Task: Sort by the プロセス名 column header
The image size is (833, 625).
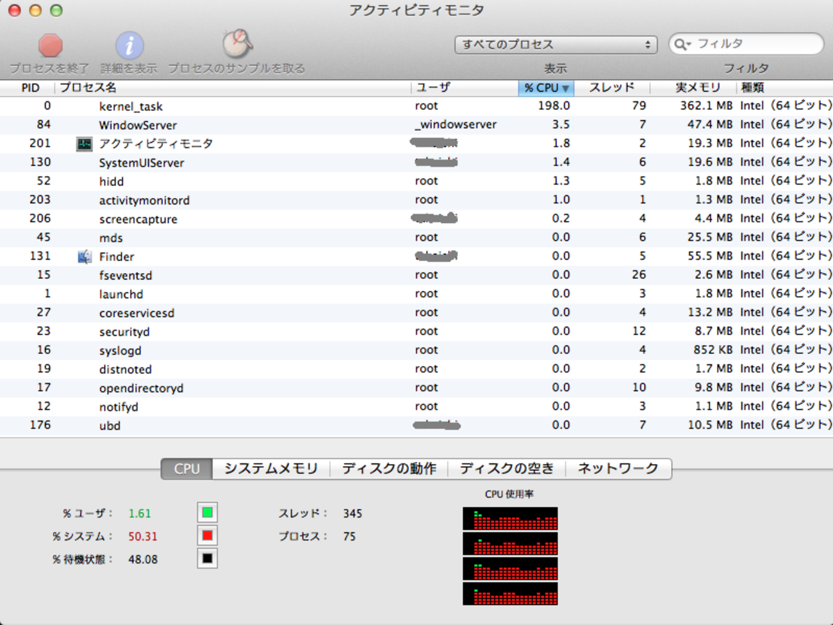Action: pos(233,88)
